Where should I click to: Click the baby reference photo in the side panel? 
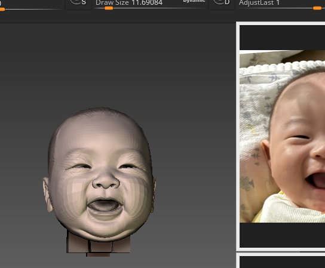(283, 136)
